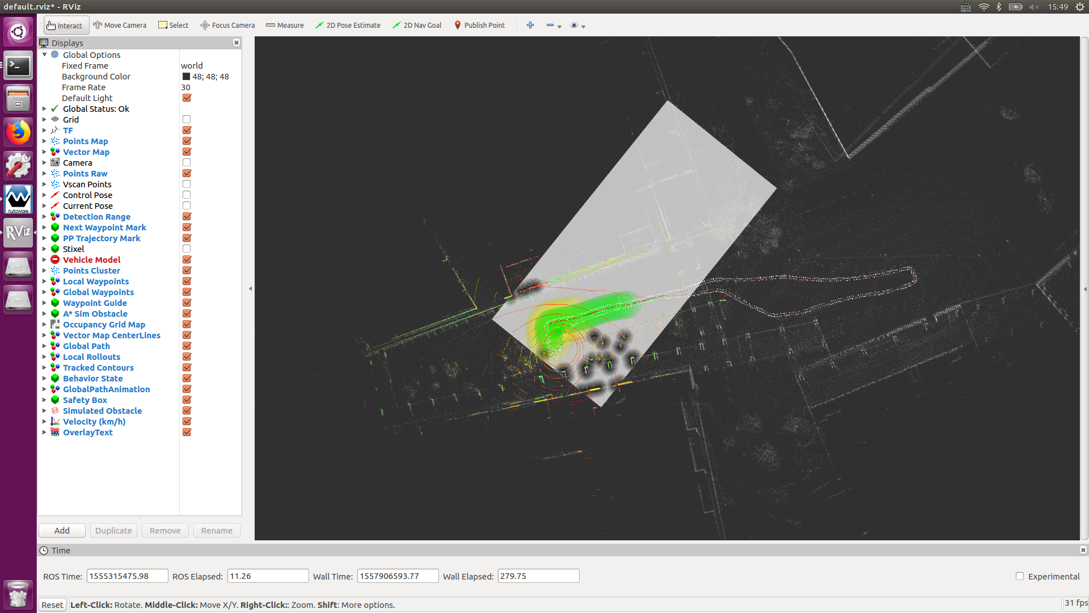Activate the Measure tool
The image size is (1089, 613).
click(x=285, y=25)
